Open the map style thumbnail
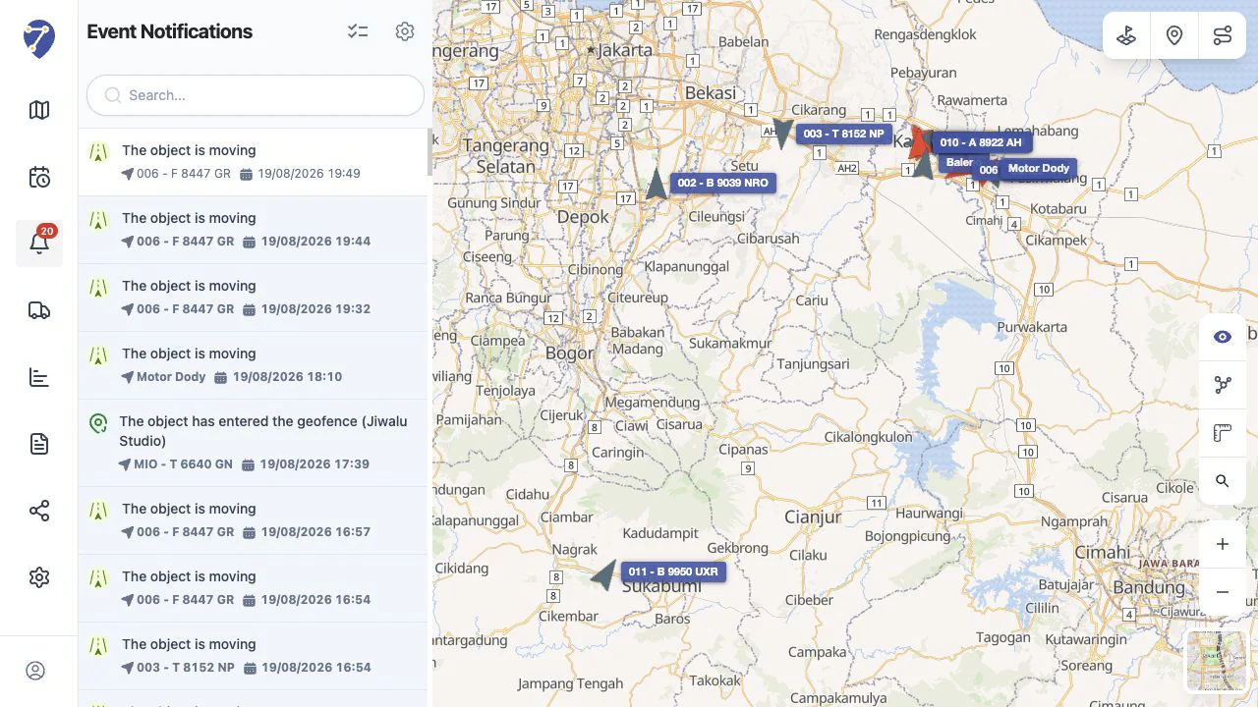 click(x=1217, y=661)
